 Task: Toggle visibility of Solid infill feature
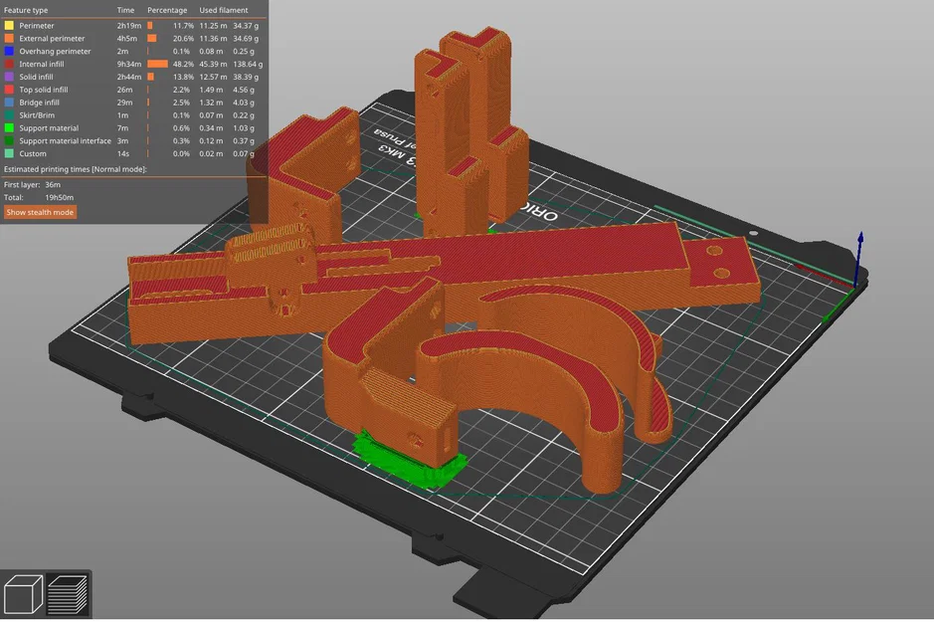pos(10,77)
